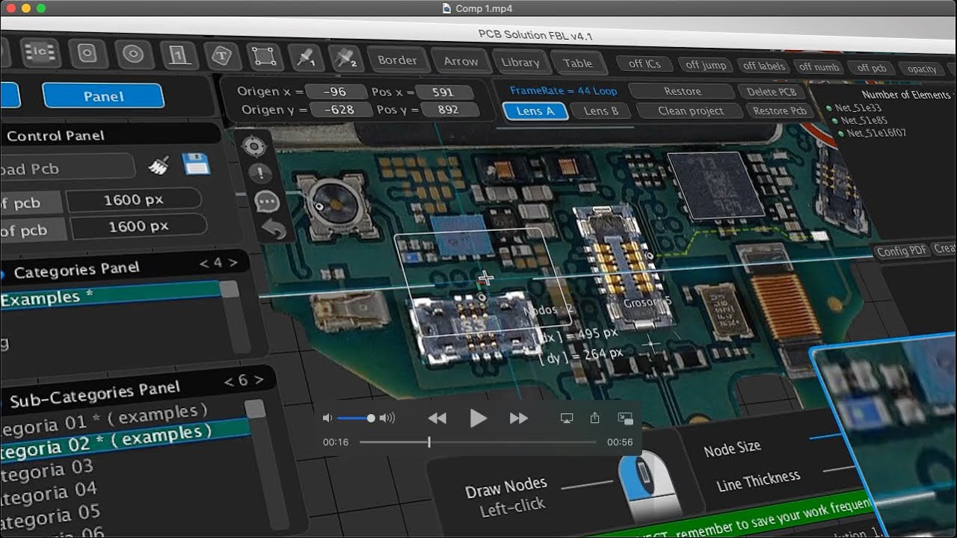The width and height of the screenshot is (957, 538).
Task: Select the rectangle selection frame tool
Action: click(x=264, y=57)
